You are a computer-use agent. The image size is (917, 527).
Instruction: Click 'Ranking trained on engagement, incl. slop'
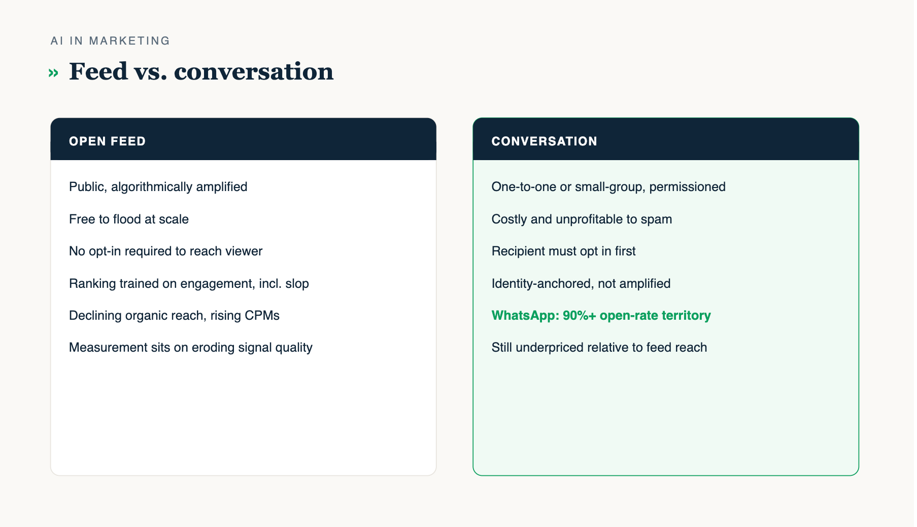pyautogui.click(x=189, y=283)
